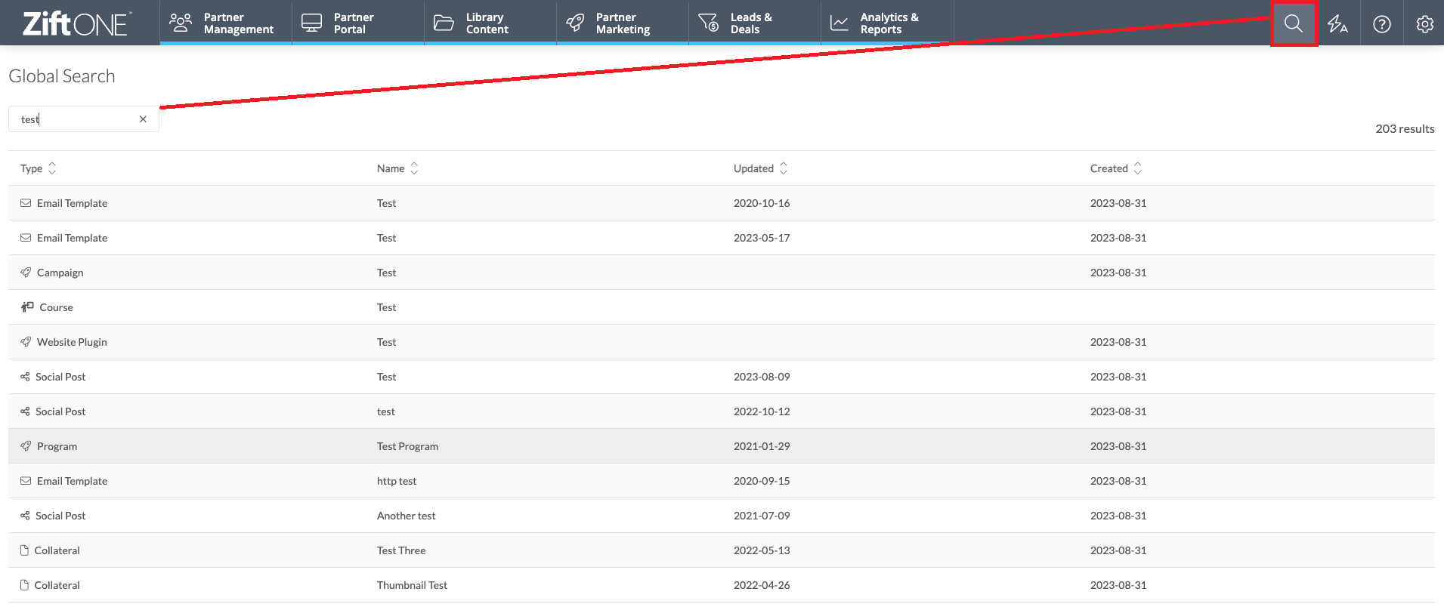Select the 'Test' name in the Course row
Viewport: 1444px width, 604px height.
(x=386, y=307)
